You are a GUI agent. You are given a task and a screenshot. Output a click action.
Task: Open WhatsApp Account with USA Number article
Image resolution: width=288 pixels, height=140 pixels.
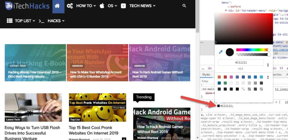[96, 74]
